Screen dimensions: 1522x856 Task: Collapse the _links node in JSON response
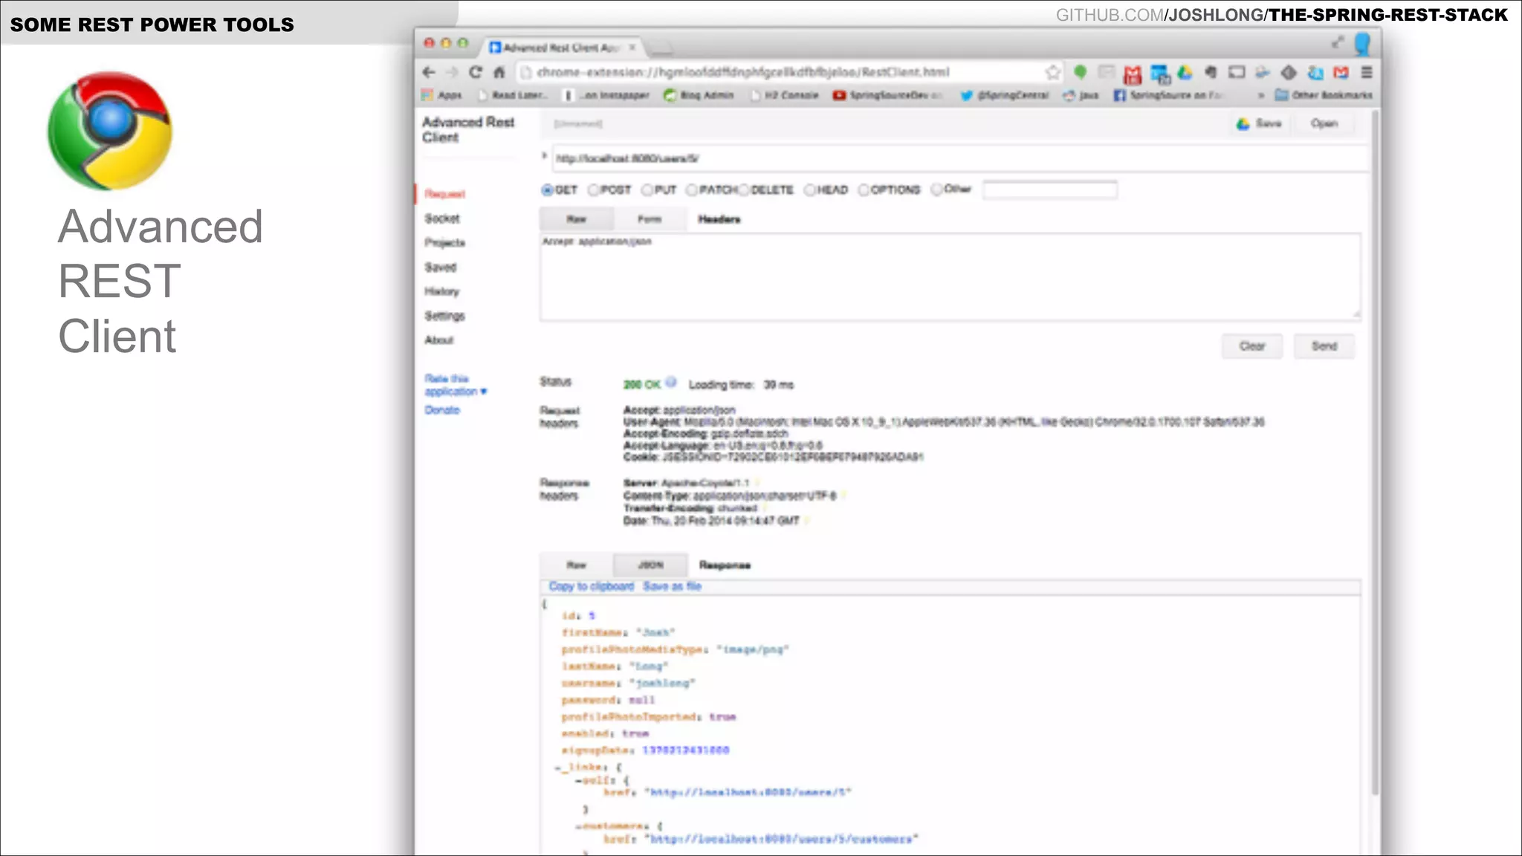tap(558, 768)
